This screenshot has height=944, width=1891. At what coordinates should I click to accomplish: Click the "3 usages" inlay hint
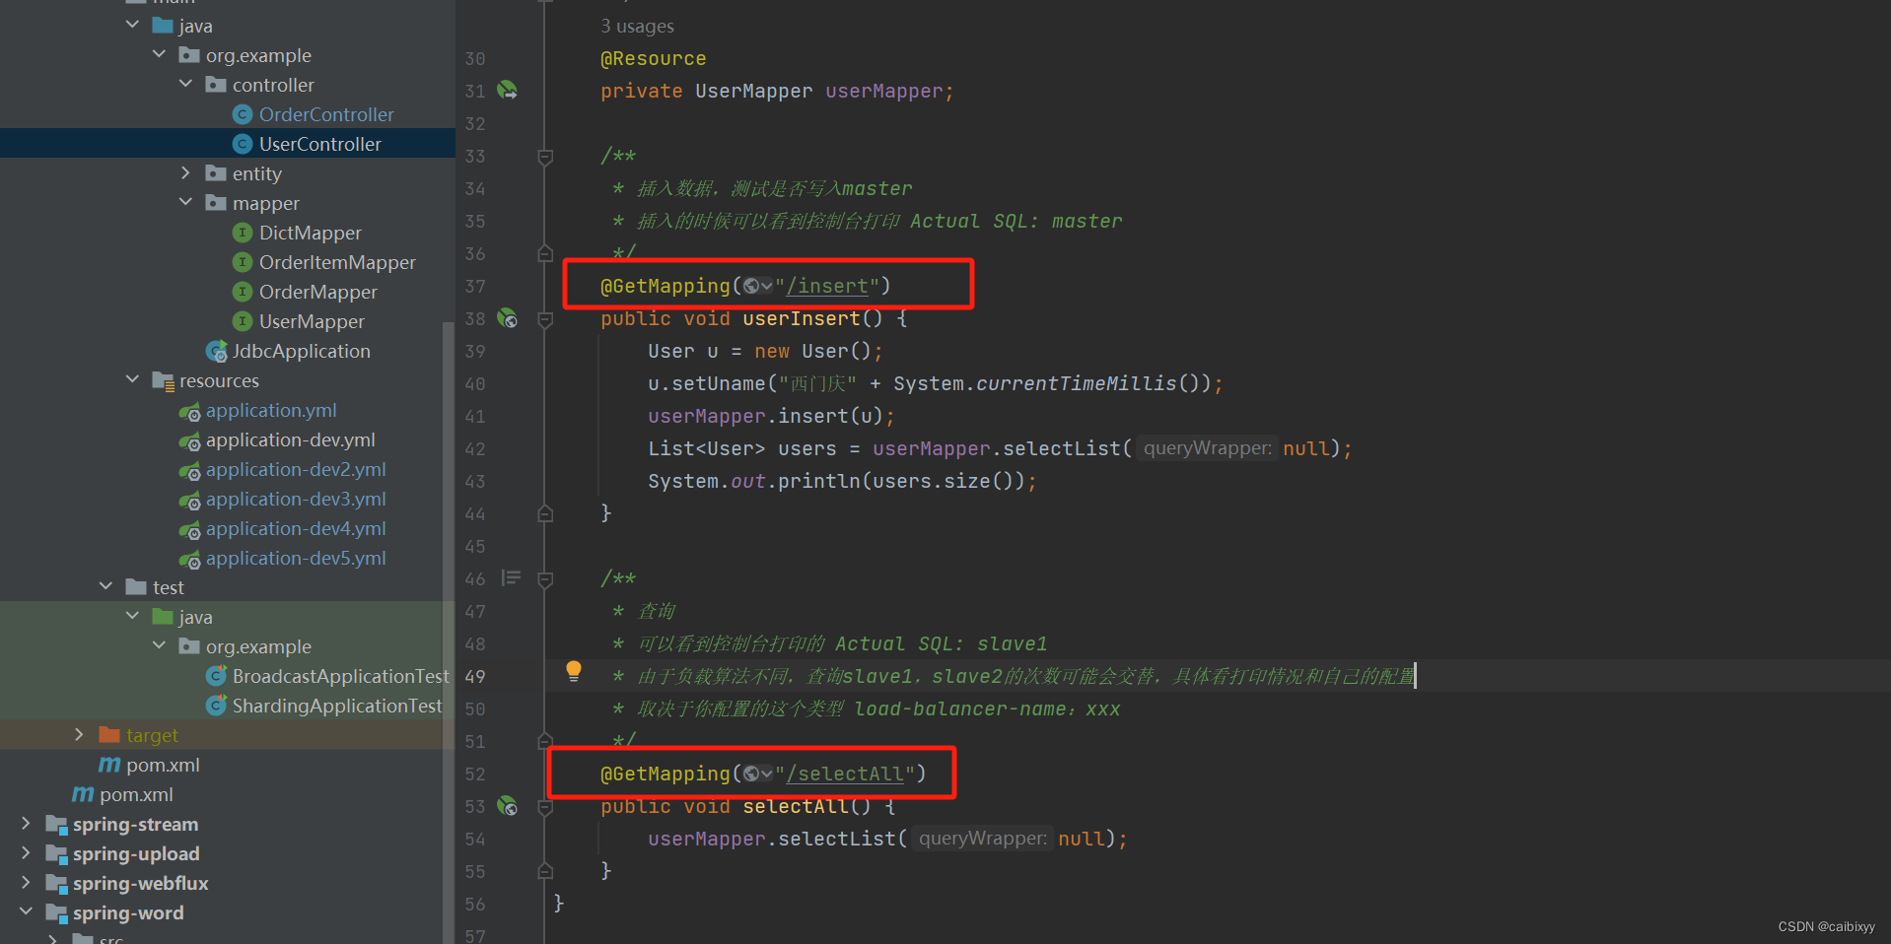[x=637, y=27]
